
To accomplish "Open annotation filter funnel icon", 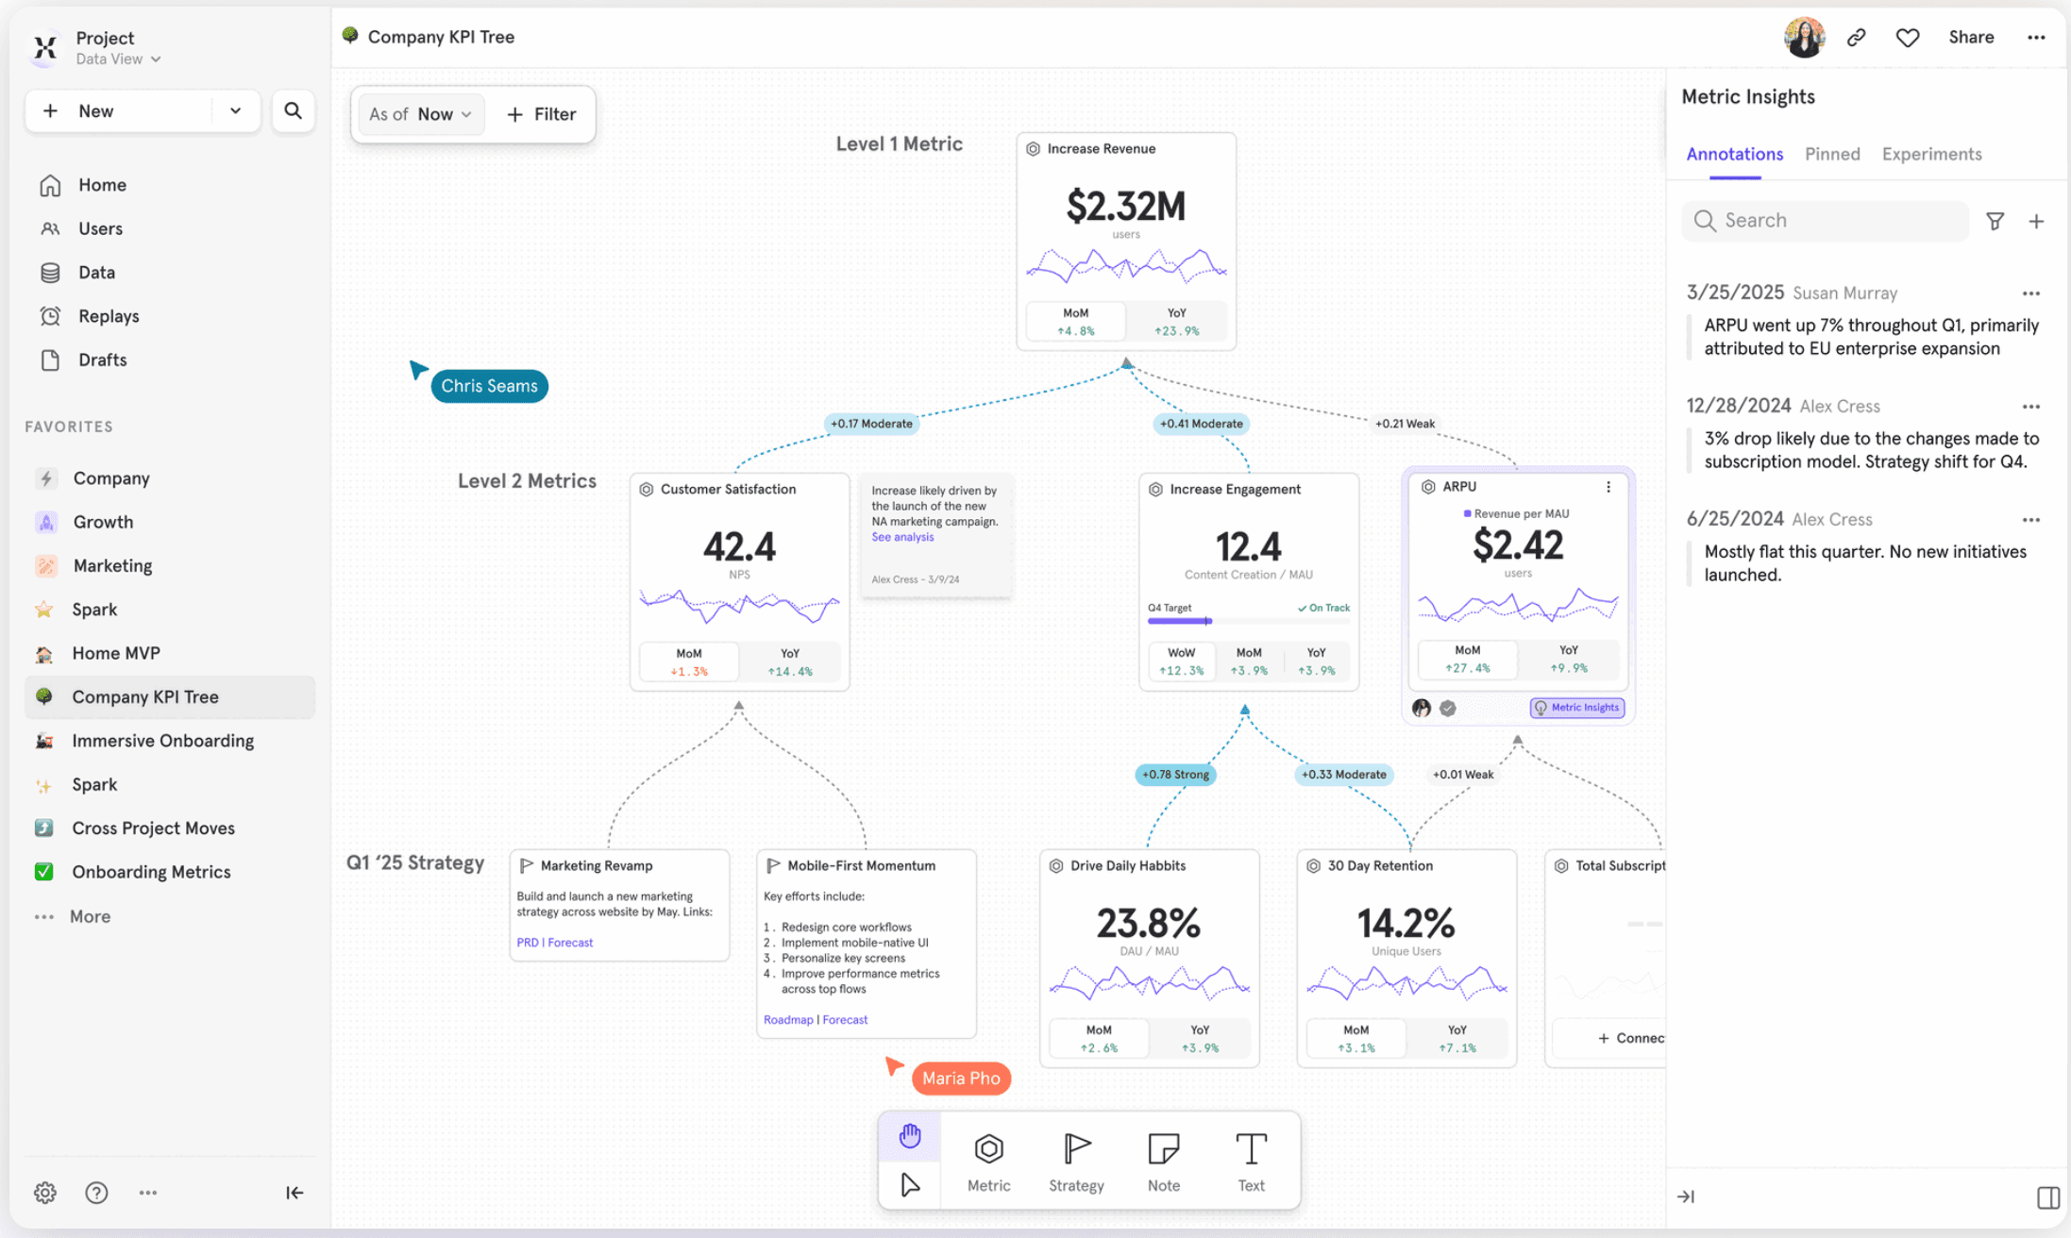I will click(x=1995, y=221).
